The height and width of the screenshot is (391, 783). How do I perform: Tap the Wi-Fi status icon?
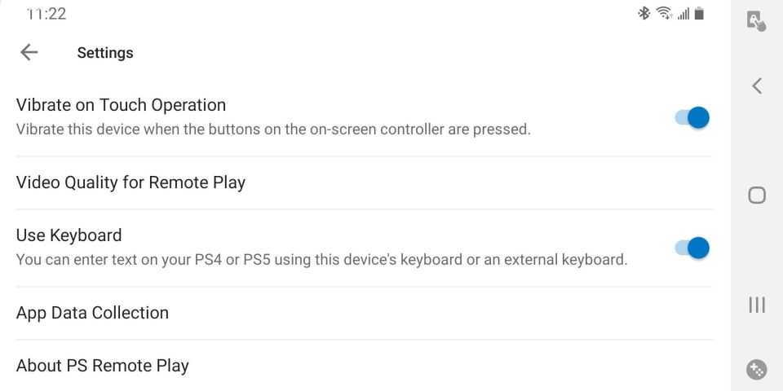point(662,13)
